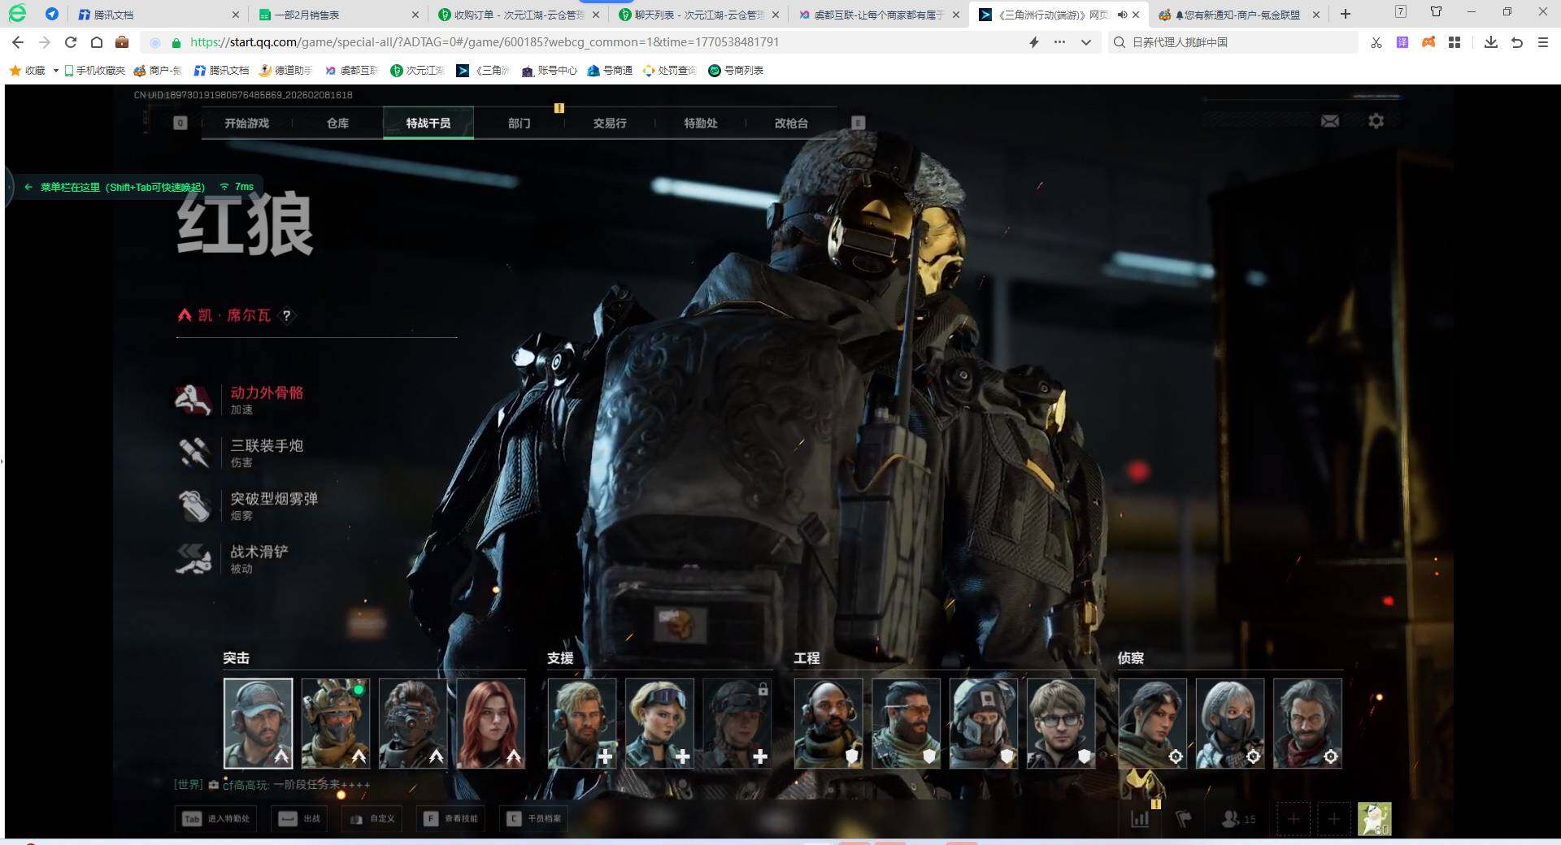This screenshot has height=845, width=1561.
Task: Click the 突破型烟雾弹 smoke grenade icon
Action: pos(194,505)
